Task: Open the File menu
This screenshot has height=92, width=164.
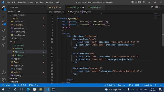Action: (x=8, y=2)
